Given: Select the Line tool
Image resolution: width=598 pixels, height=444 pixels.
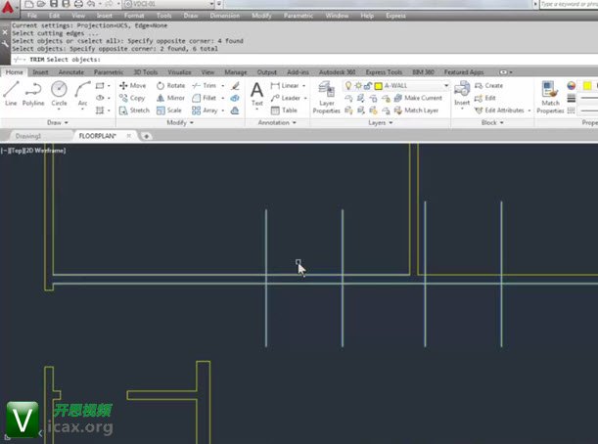Looking at the screenshot, I should click(x=11, y=93).
